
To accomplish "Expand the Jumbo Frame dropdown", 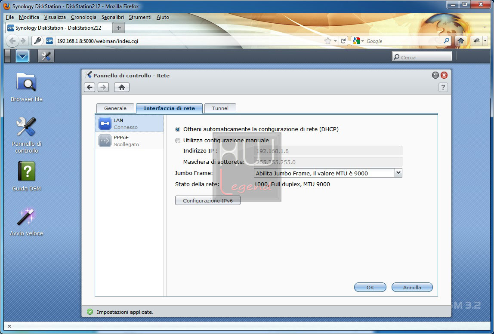I will 398,173.
